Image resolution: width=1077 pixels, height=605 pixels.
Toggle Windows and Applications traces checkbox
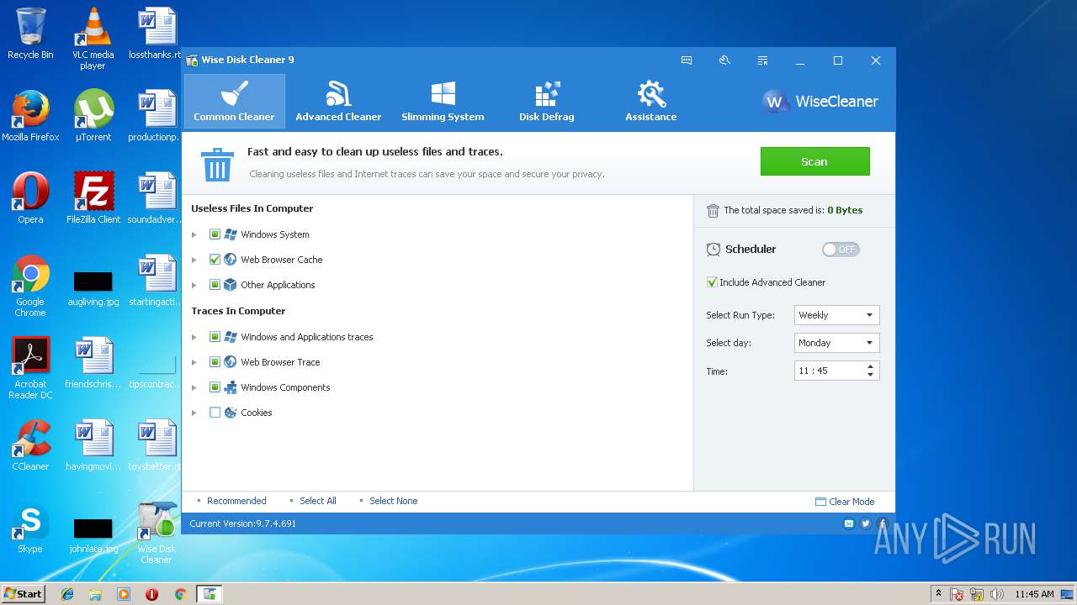[x=215, y=337]
